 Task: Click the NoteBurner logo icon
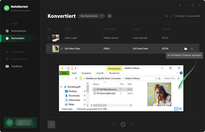point(6,8)
